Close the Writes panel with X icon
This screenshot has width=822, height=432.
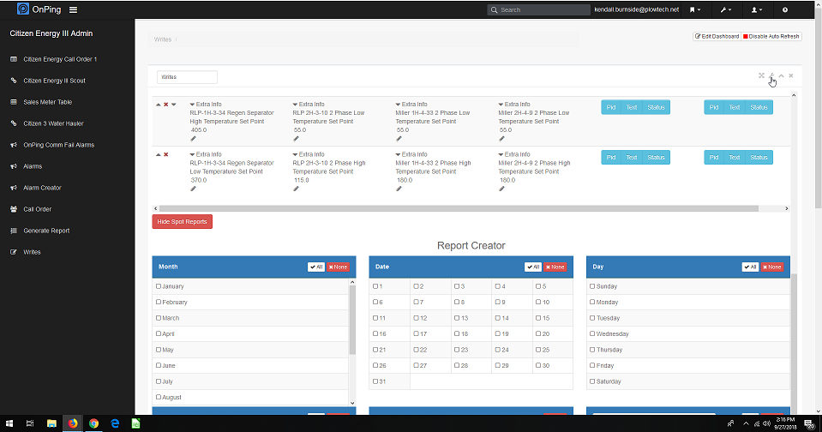790,75
